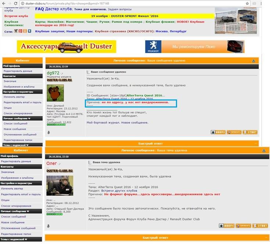Click the status icon next to username Олег
The image size is (270, 244).
point(59,164)
